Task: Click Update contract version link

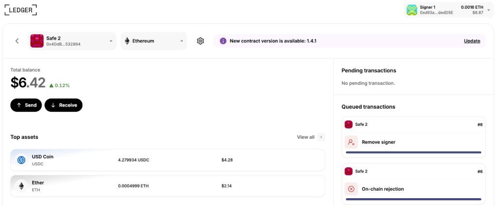Action: (x=472, y=41)
